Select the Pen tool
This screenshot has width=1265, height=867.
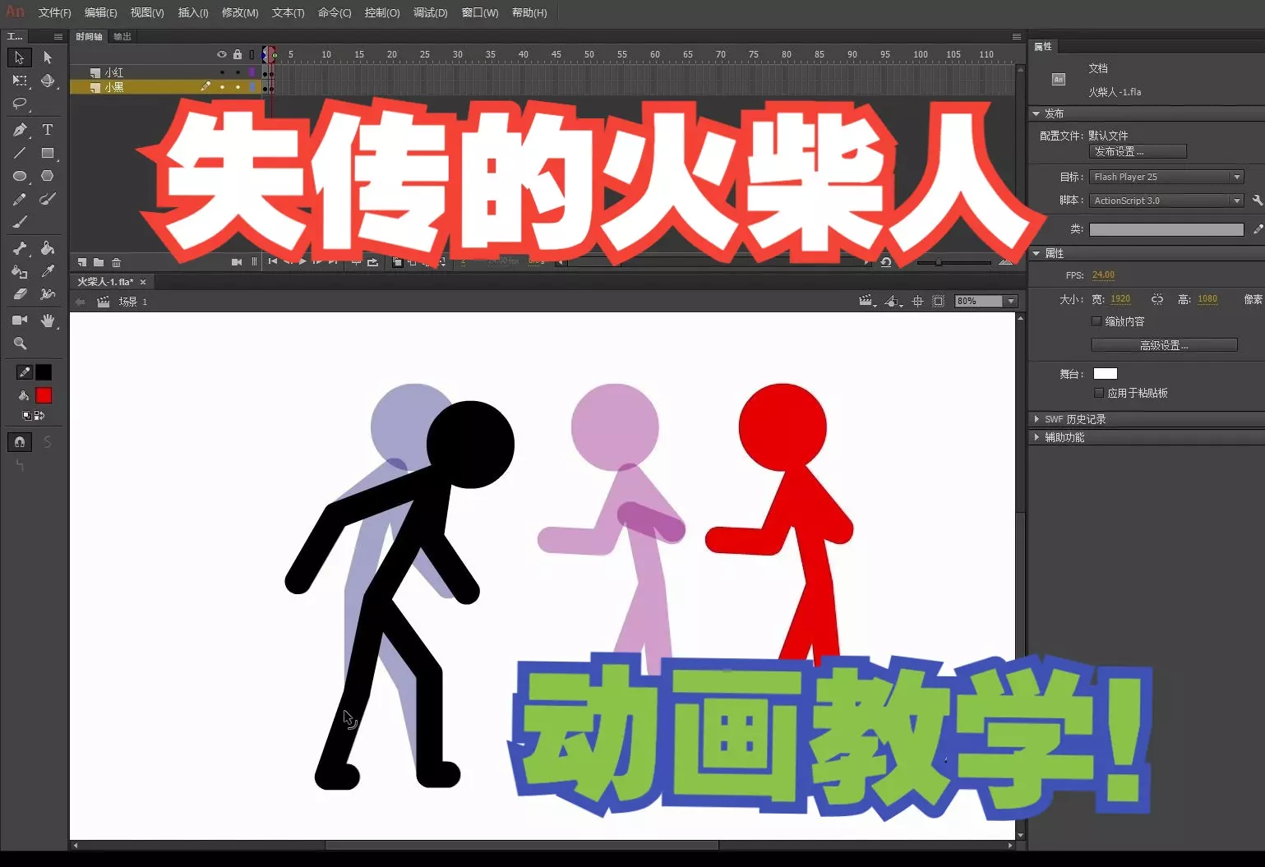click(x=20, y=130)
